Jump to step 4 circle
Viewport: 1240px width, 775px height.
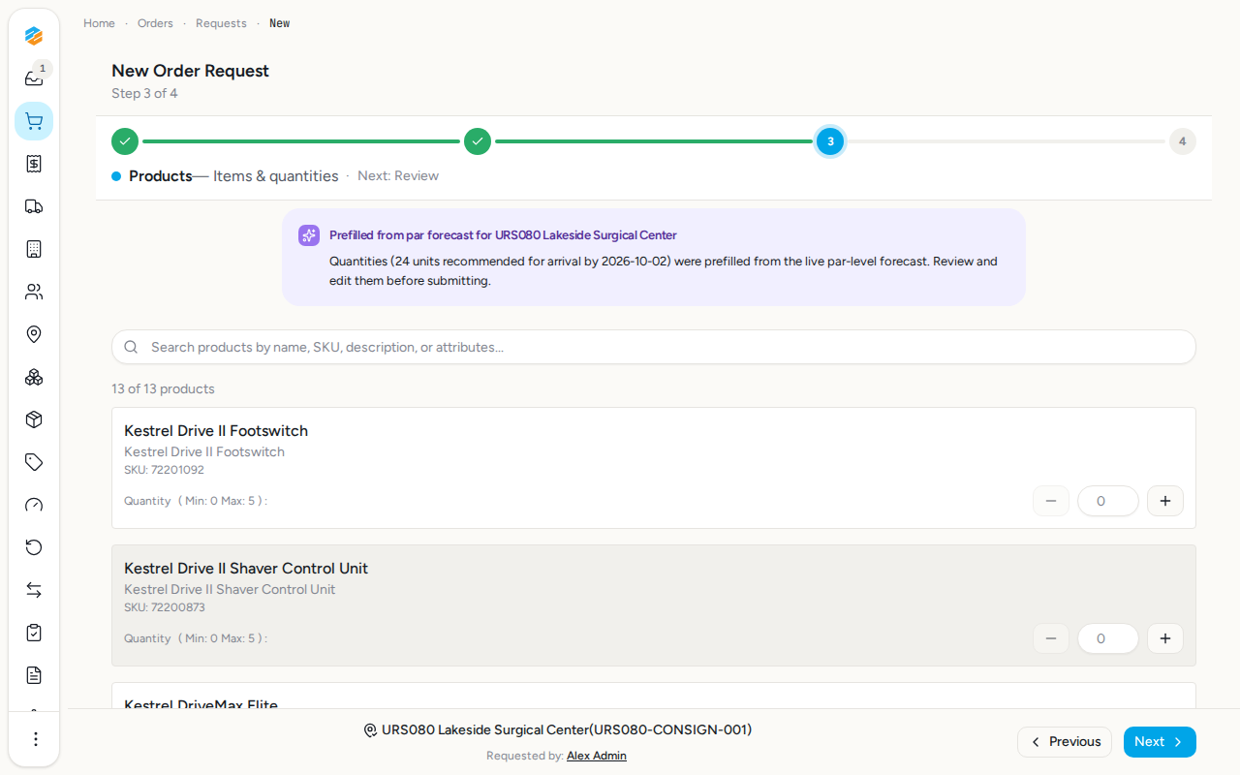[x=1183, y=141]
